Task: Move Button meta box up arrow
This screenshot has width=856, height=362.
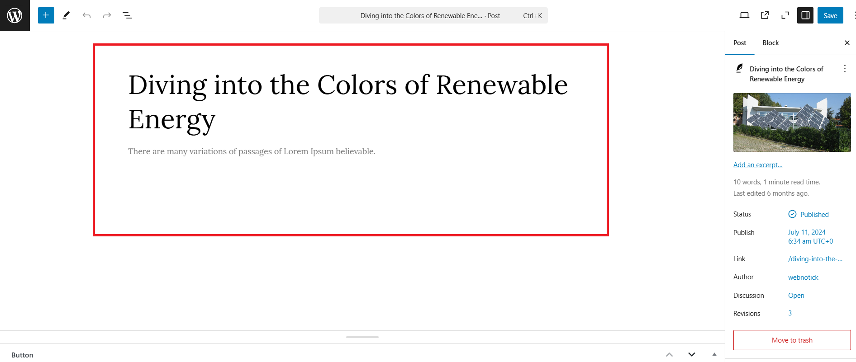Action: point(670,355)
